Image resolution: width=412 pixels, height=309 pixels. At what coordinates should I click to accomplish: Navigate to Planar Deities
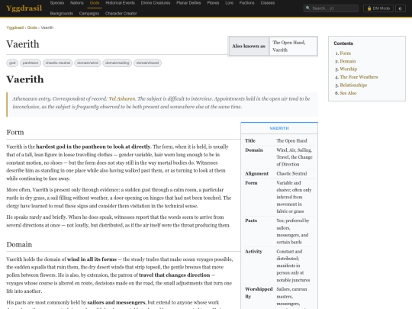(188, 3)
